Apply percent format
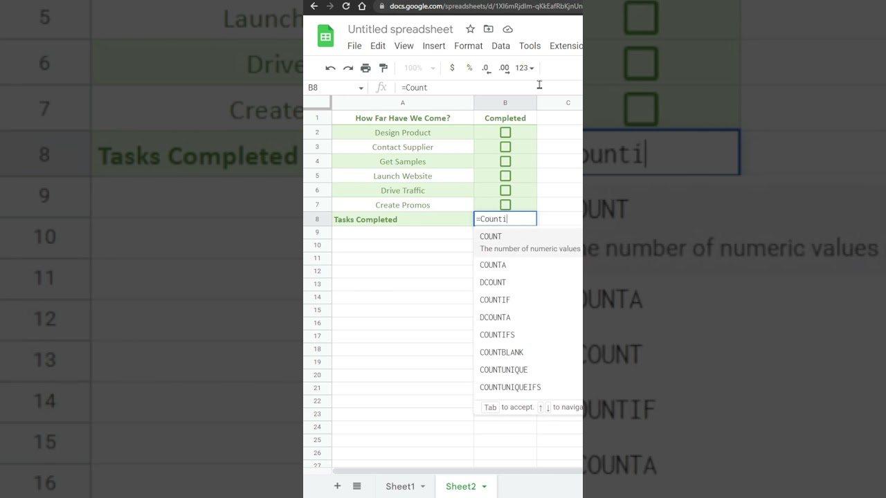Image resolution: width=886 pixels, height=498 pixels. pyautogui.click(x=469, y=68)
